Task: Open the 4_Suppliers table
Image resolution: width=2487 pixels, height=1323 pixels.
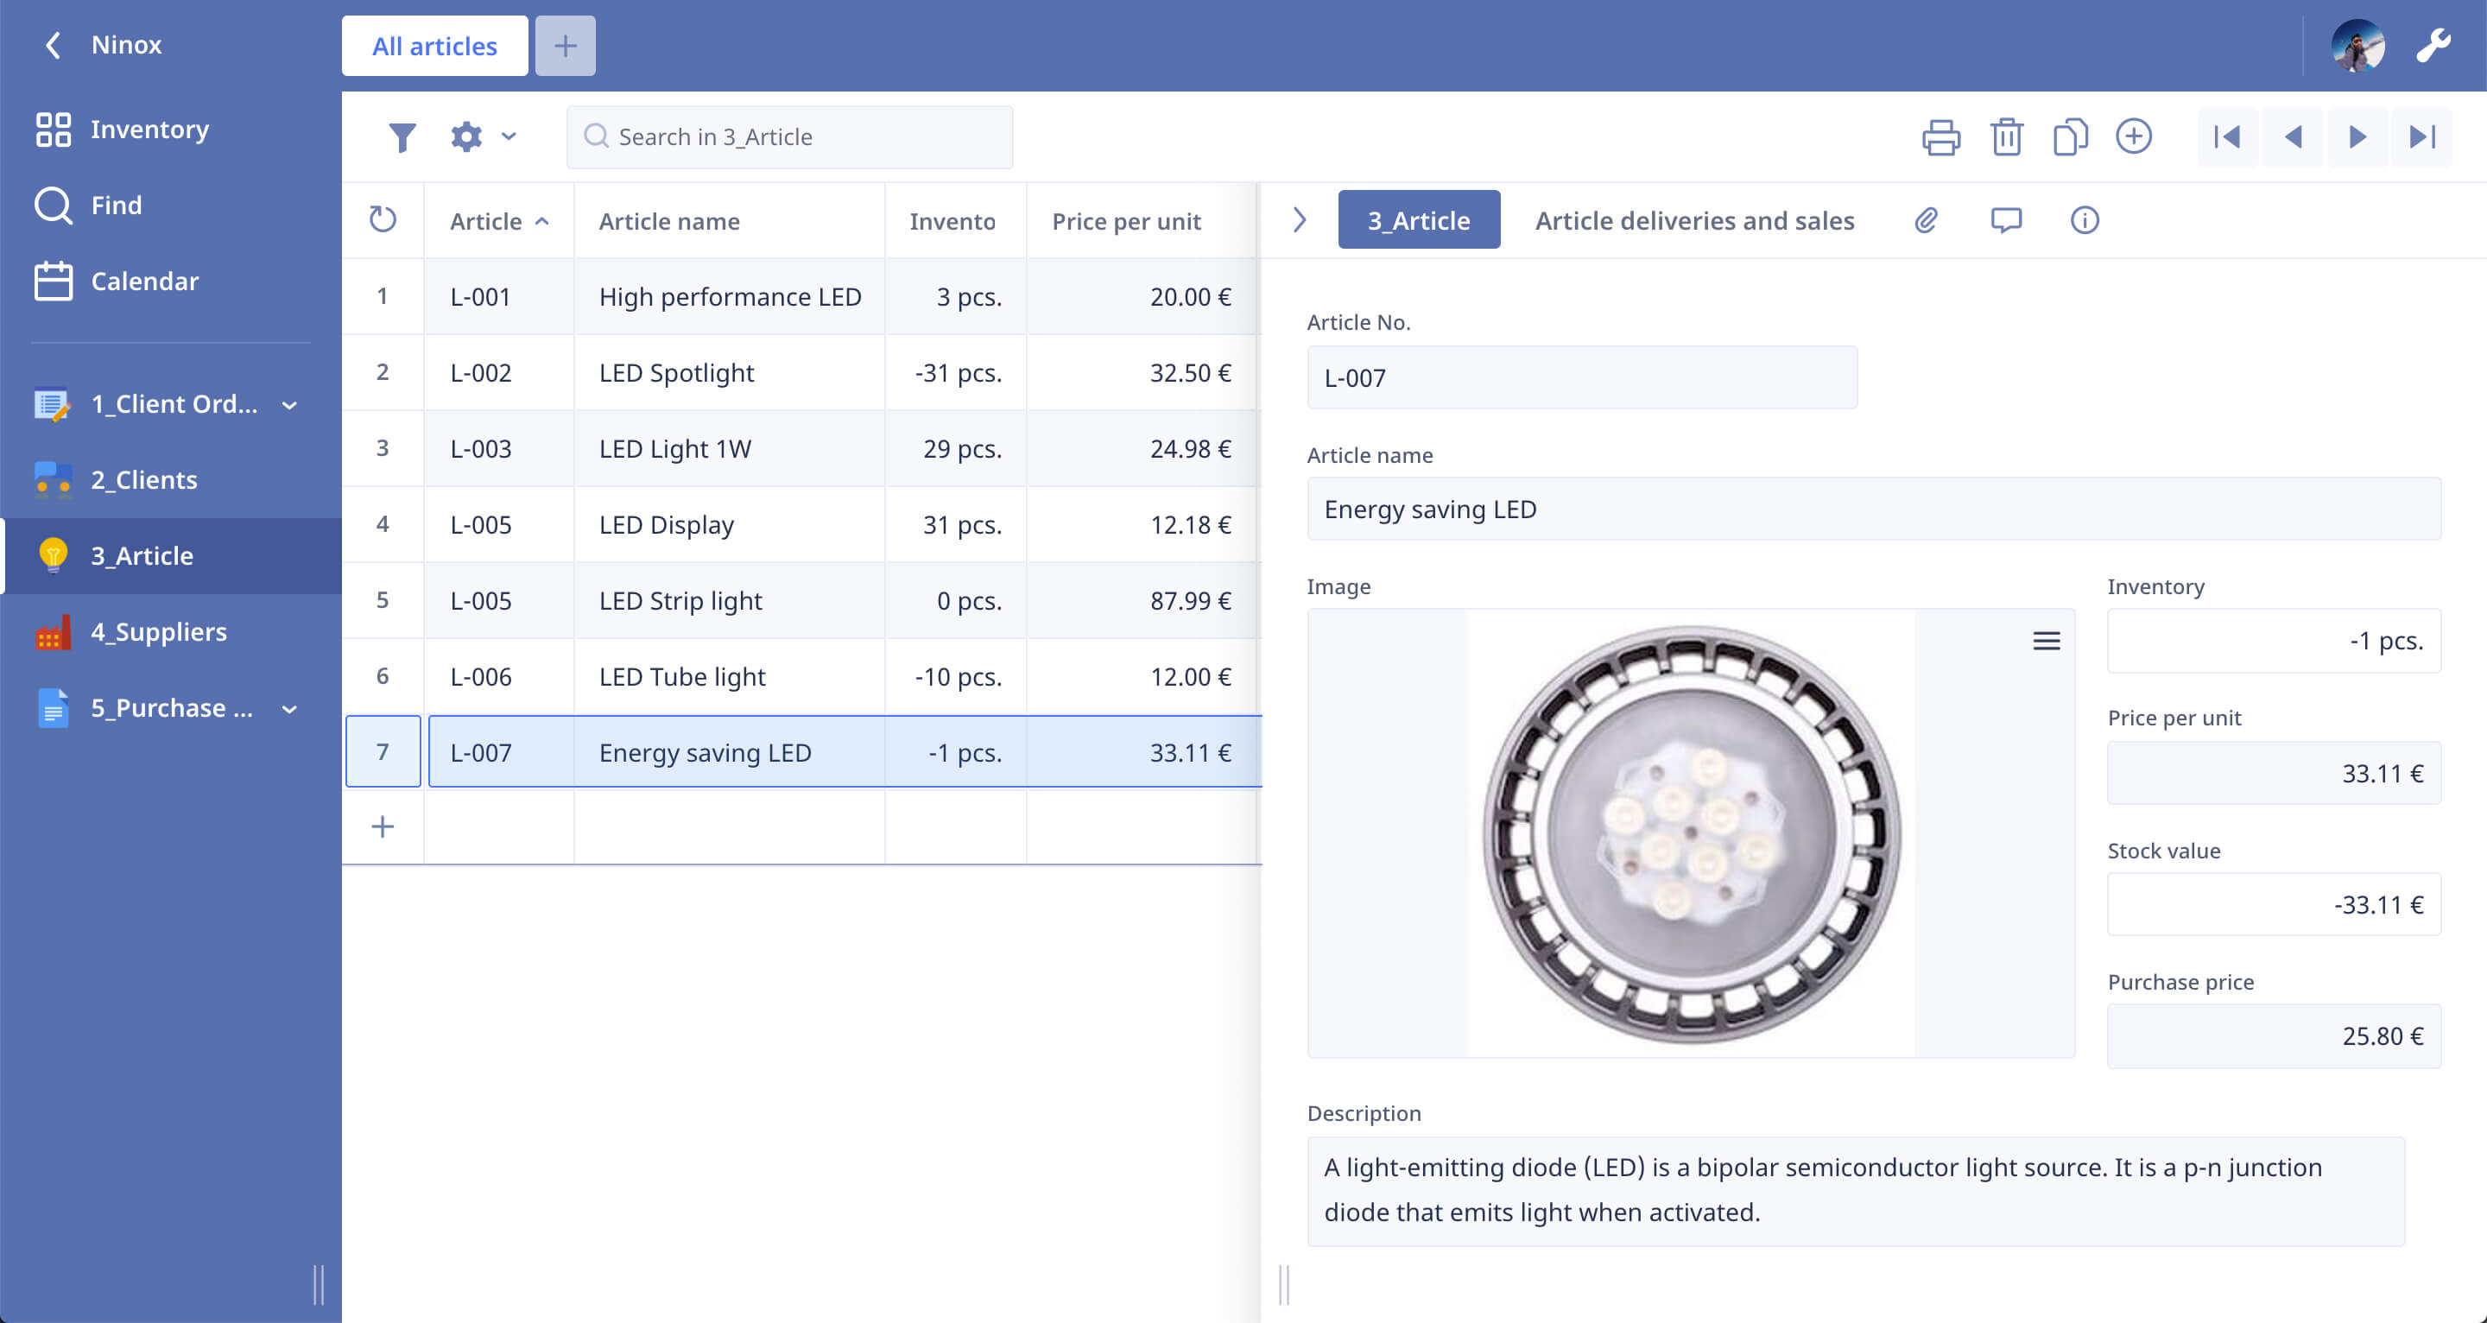Action: click(x=131, y=631)
